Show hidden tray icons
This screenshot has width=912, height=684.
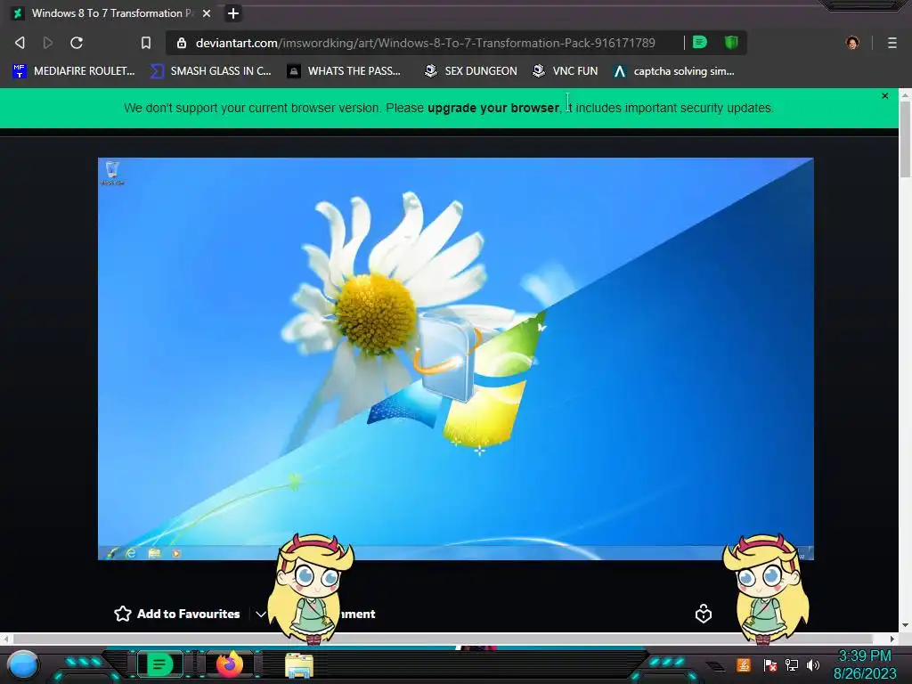tap(716, 666)
